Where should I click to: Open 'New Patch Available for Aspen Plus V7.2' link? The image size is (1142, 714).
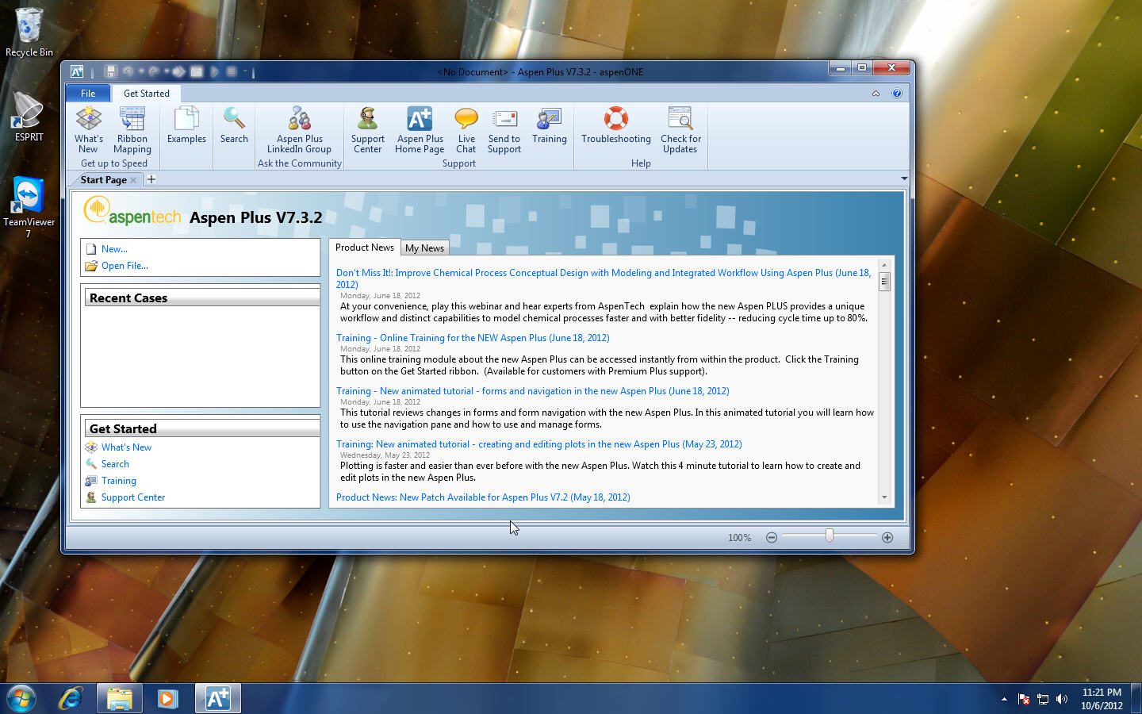[x=483, y=497]
